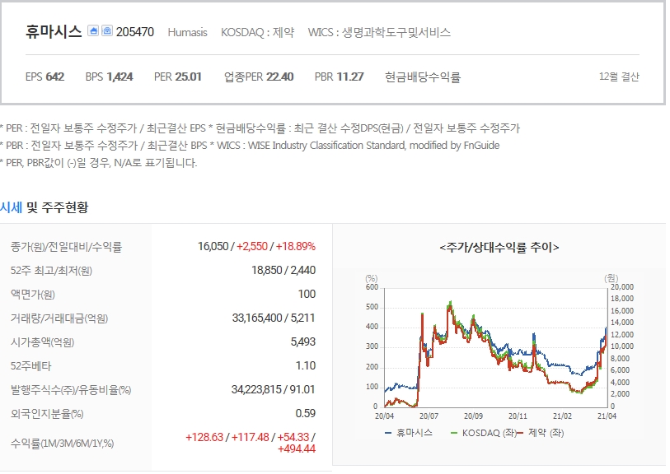Select the PBR 11.27 value
This screenshot has width=670, height=474.
[x=340, y=77]
